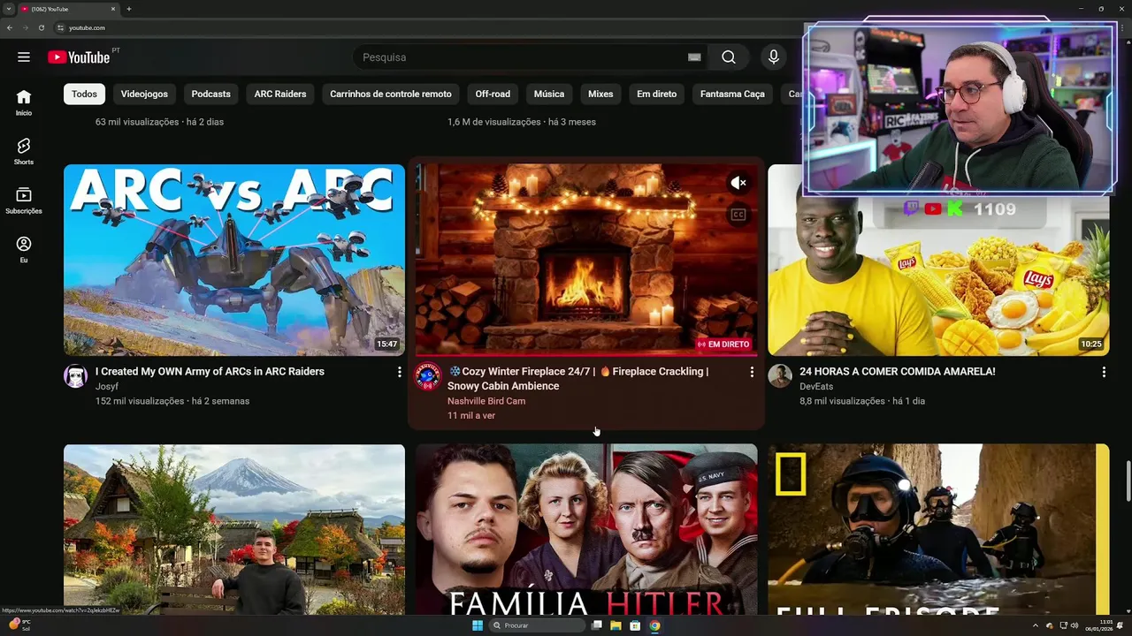This screenshot has width=1132, height=636.
Task: Click the YouTube logo
Action: click(79, 57)
